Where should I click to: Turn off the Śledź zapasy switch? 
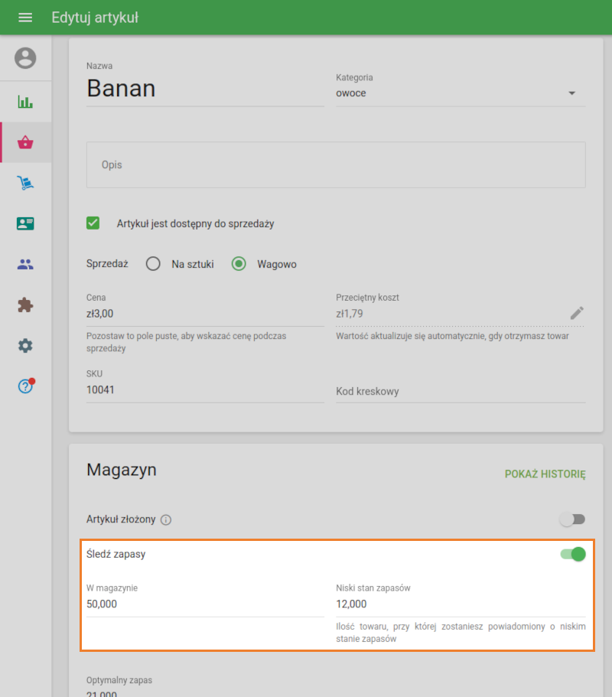(x=573, y=554)
